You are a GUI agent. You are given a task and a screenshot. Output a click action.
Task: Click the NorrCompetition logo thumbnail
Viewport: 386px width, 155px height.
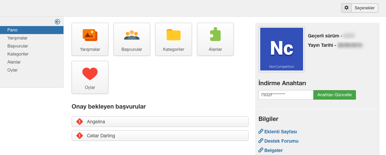(282, 49)
